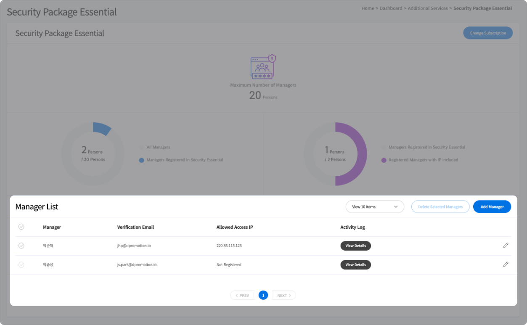This screenshot has height=325, width=527.
Task: Navigate to Dashboard in breadcrumb
Action: point(391,8)
